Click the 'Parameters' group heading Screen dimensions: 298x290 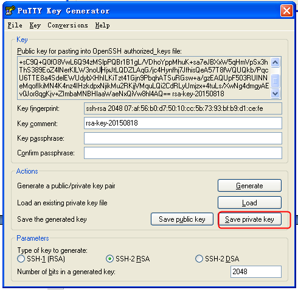pos(33,238)
